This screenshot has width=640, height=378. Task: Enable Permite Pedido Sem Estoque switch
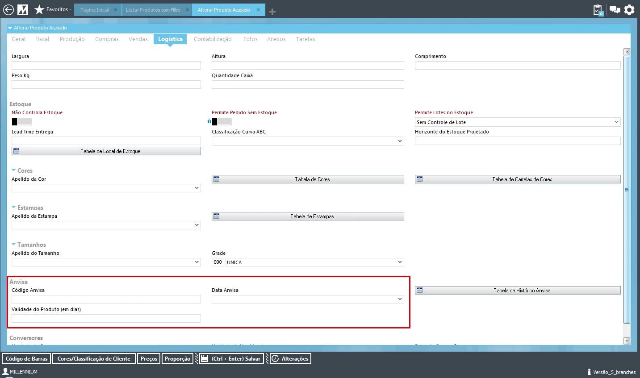[222, 122]
